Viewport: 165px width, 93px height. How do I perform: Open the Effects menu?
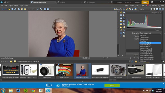coord(16,6)
